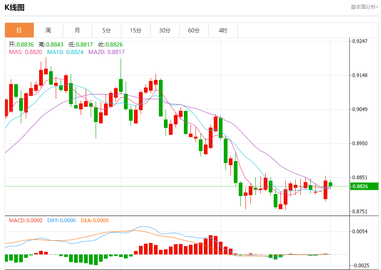Click the 0.8751 price axis label

360,211
